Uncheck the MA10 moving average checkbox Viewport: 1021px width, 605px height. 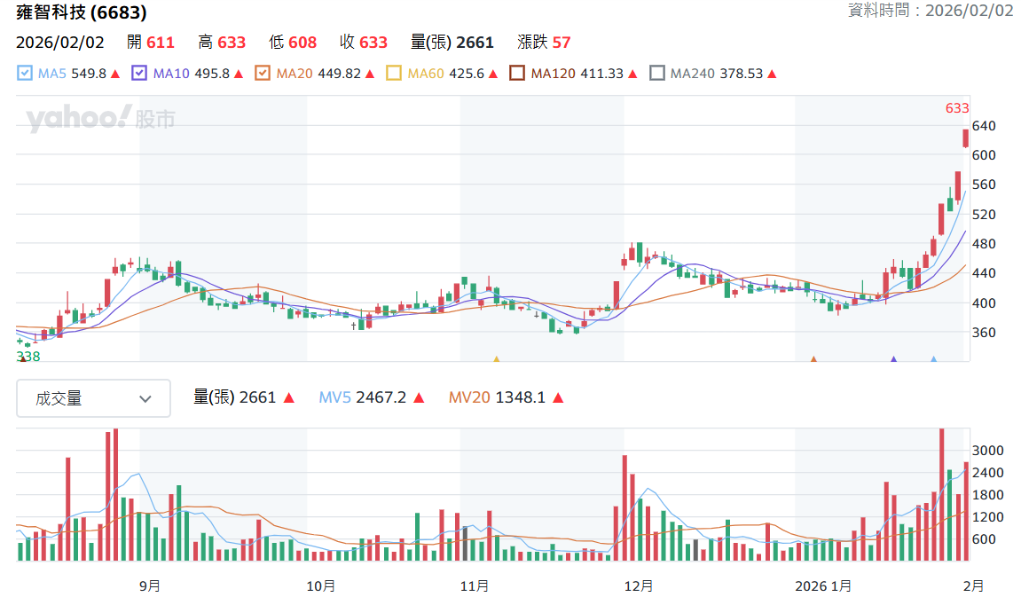pyautogui.click(x=139, y=73)
